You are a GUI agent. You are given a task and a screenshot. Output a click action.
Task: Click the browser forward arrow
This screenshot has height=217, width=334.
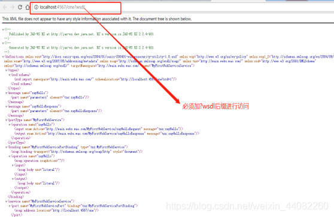tap(13, 7)
